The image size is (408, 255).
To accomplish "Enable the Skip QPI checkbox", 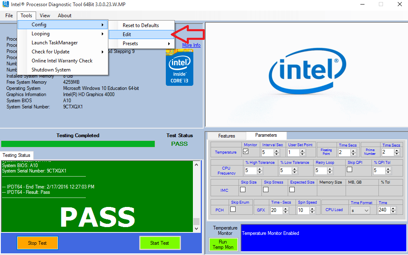I will click(350, 170).
